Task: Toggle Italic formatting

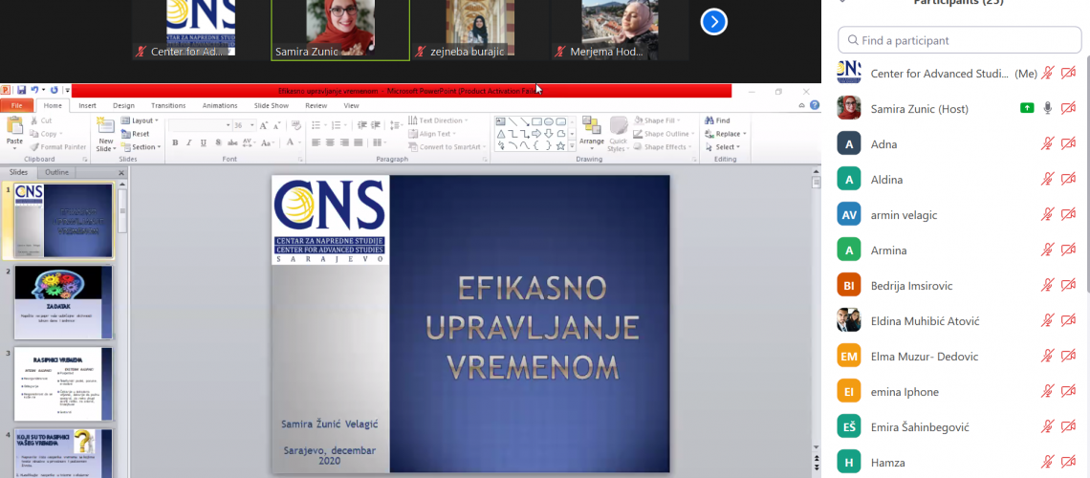Action: coord(189,142)
